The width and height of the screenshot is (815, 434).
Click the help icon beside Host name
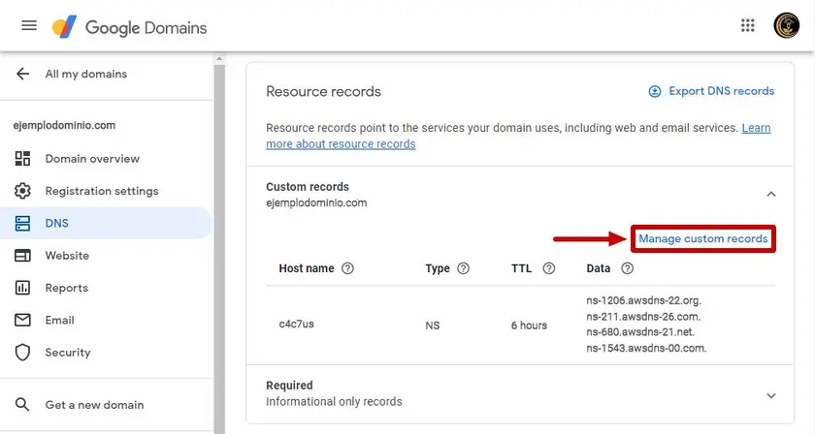click(347, 268)
